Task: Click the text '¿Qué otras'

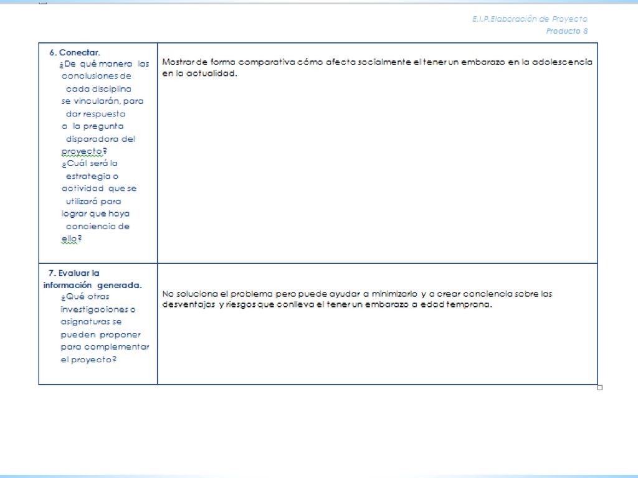Action: point(85,297)
